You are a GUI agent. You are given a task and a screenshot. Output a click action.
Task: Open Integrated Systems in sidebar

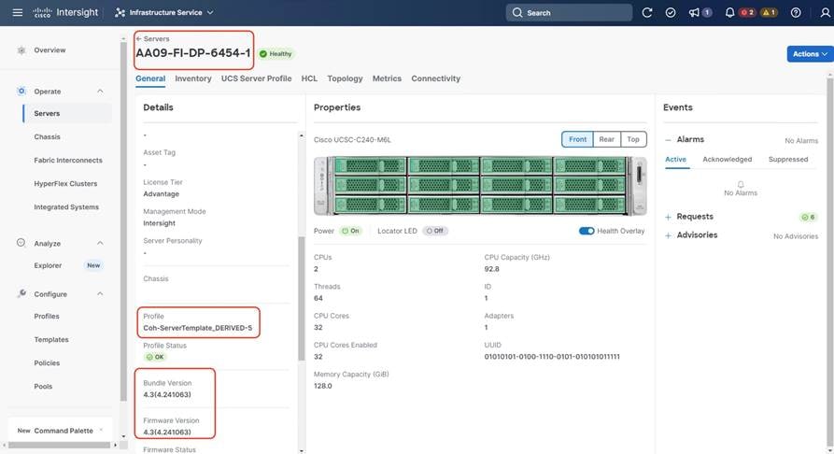66,207
